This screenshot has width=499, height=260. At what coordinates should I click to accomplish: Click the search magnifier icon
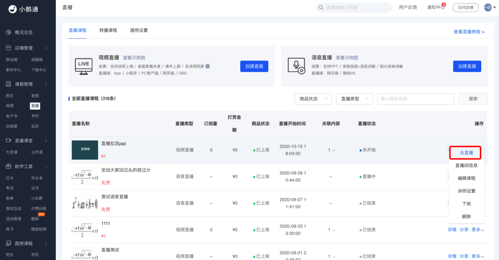click(x=321, y=7)
